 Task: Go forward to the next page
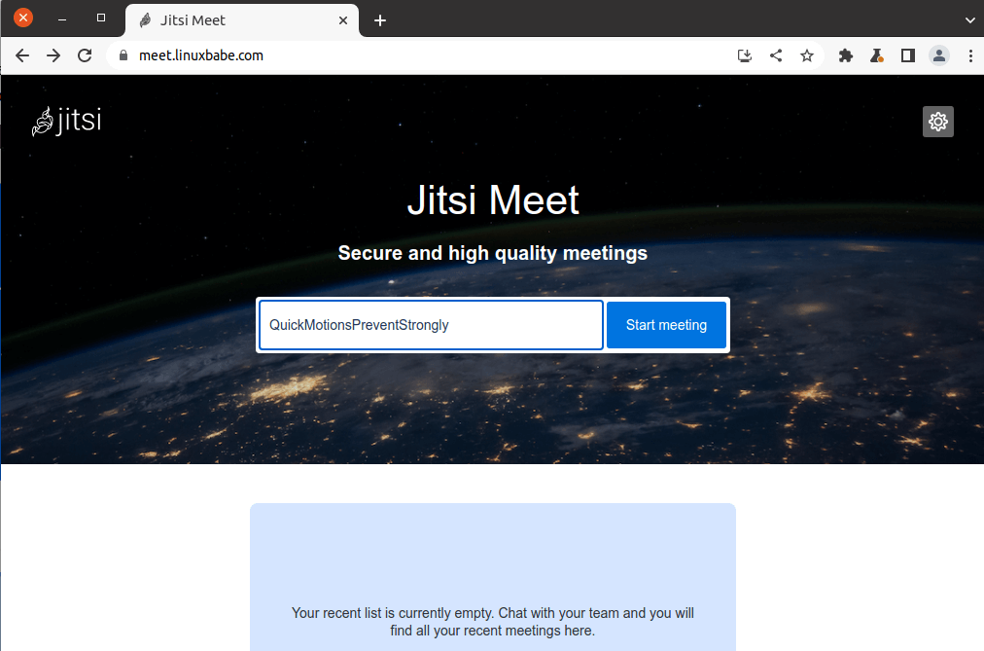[x=53, y=55]
